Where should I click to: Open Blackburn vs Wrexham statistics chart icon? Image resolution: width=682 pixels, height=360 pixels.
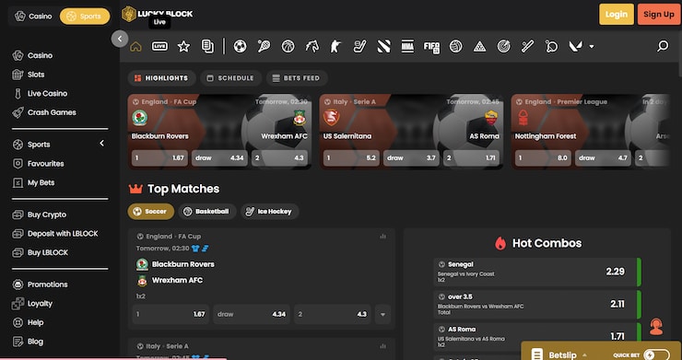(382, 237)
